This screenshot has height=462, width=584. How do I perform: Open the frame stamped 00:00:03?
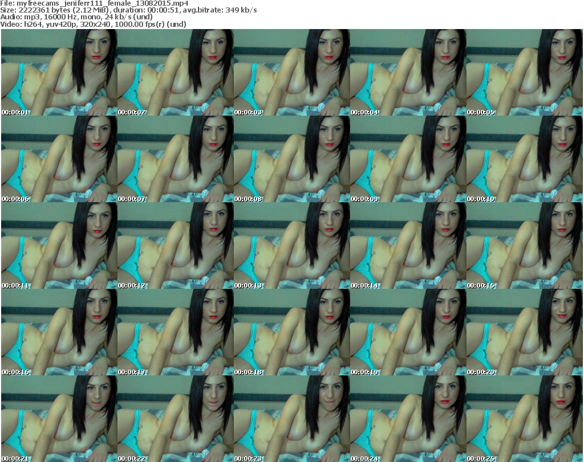point(291,72)
